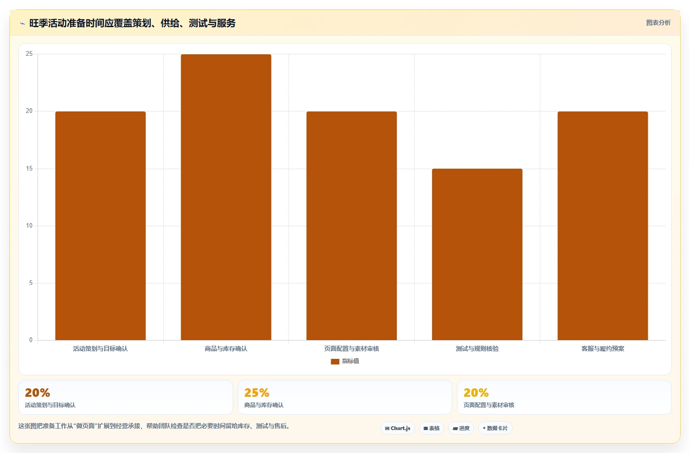Click the 商品与库存确认 axis label
Image resolution: width=690 pixels, height=453 pixels.
point(226,349)
